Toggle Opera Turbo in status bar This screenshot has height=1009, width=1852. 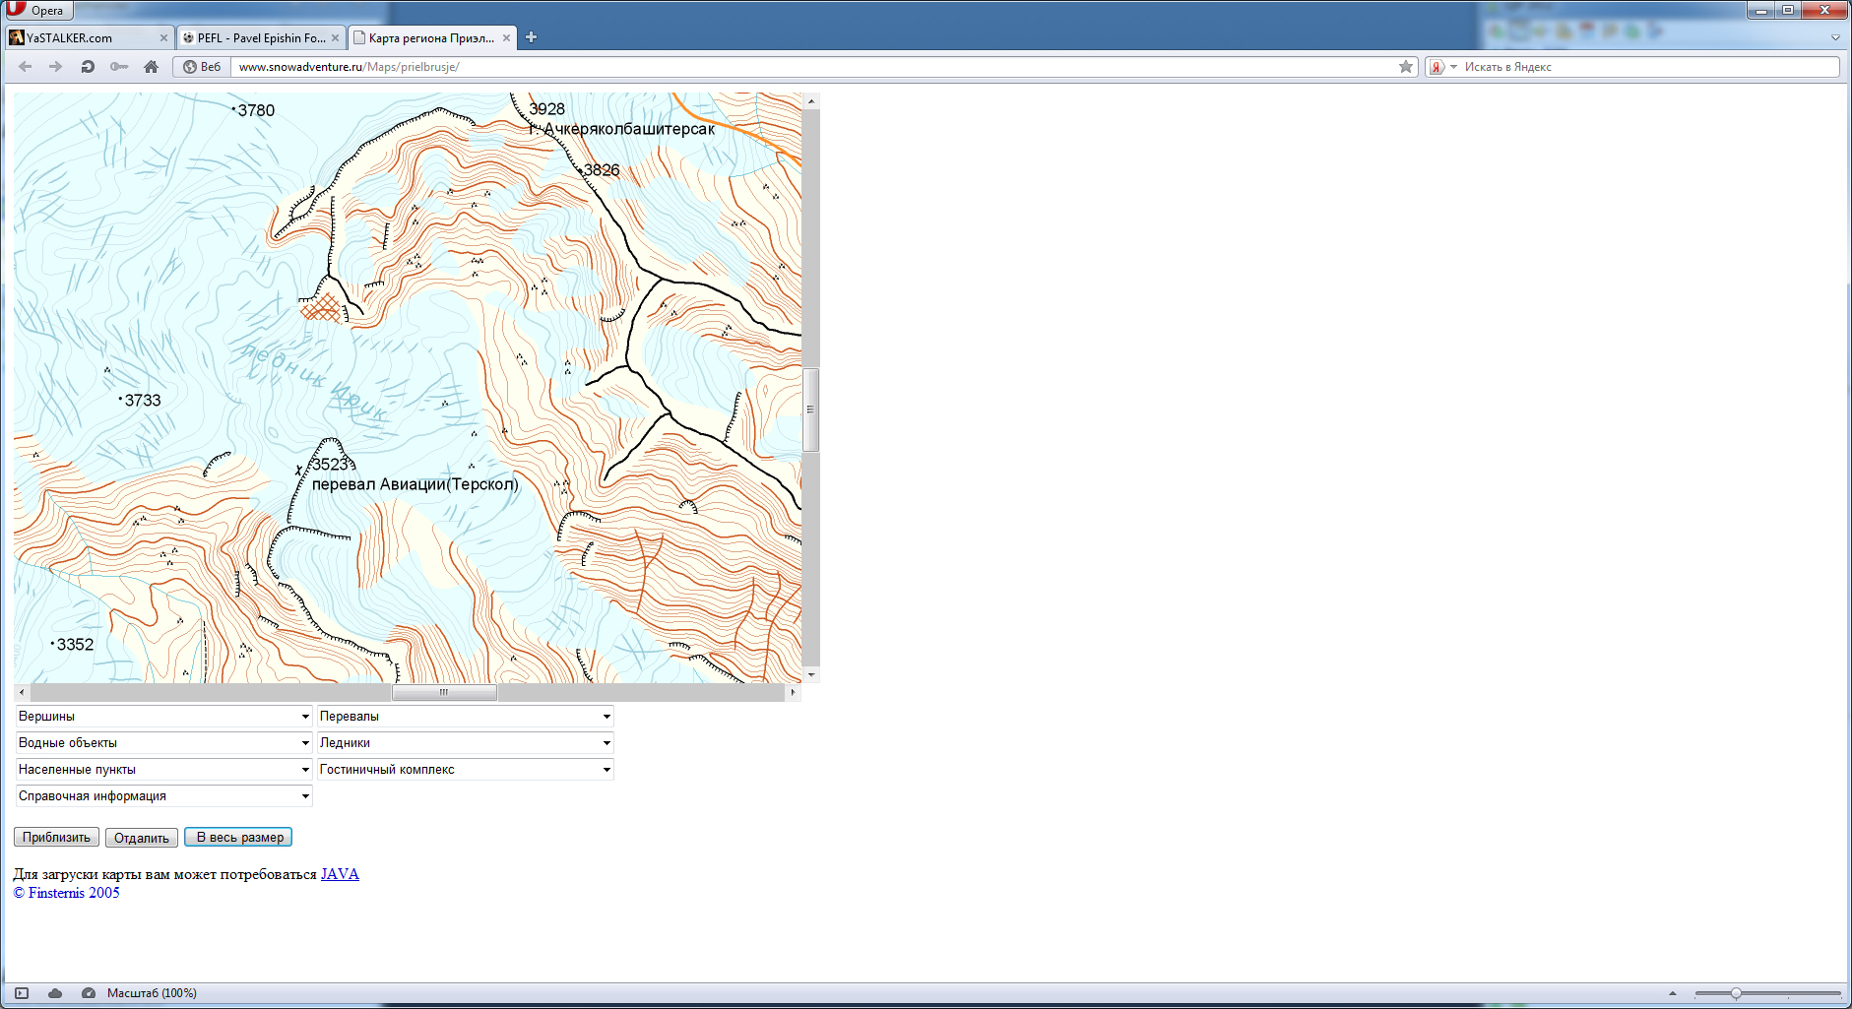click(x=89, y=993)
